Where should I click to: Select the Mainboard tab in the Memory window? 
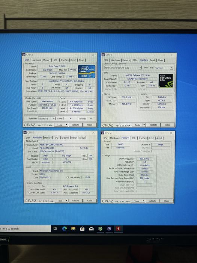(x=115, y=138)
